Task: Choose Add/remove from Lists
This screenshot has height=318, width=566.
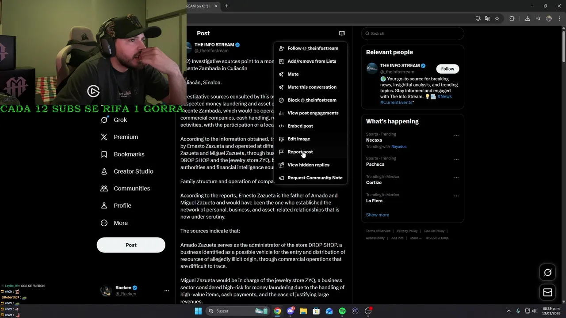Action: (x=310, y=61)
